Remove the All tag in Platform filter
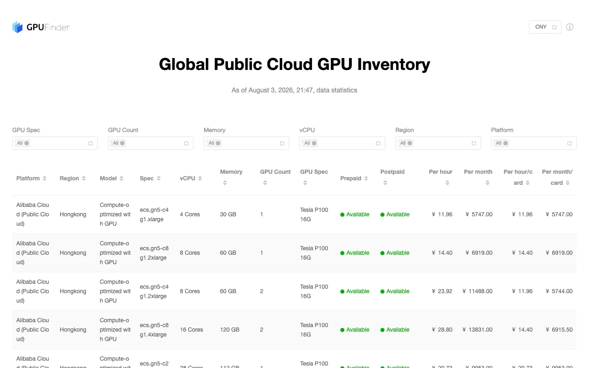The image size is (589, 368). click(506, 143)
